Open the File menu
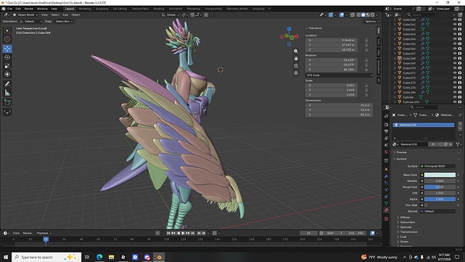The width and height of the screenshot is (465, 262). coord(10,9)
